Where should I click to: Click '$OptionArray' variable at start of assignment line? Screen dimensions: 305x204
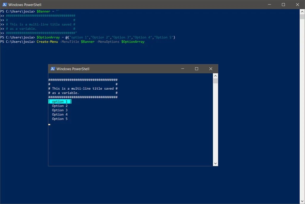coord(48,37)
